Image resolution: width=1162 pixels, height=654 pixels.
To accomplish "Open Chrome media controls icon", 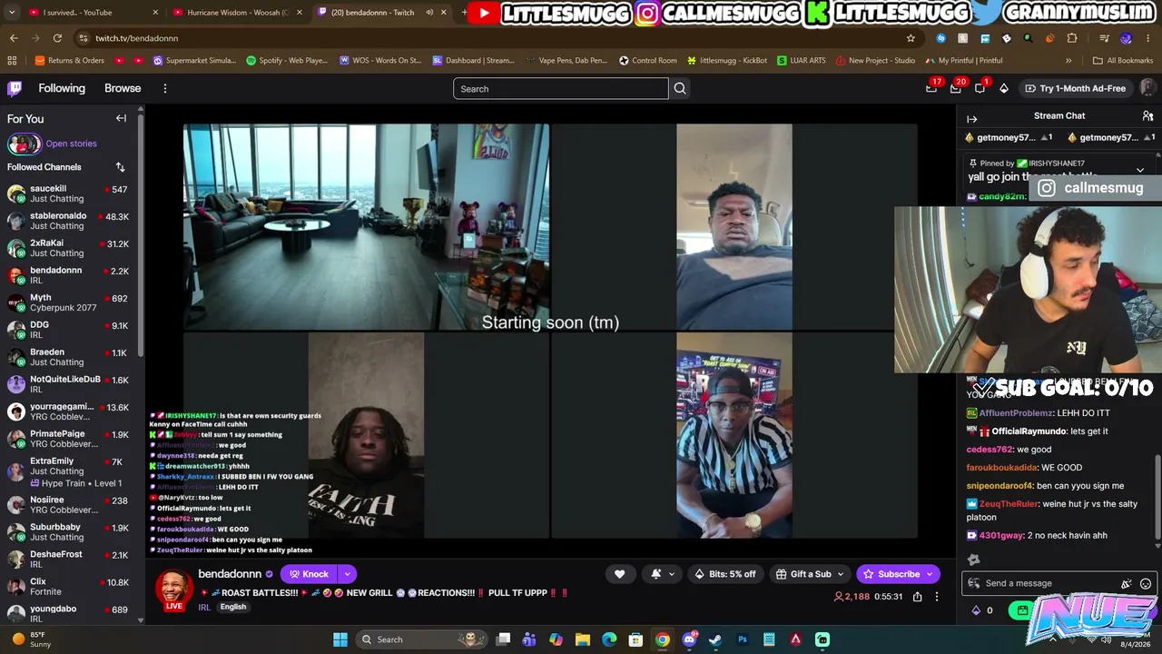I will point(1104,38).
